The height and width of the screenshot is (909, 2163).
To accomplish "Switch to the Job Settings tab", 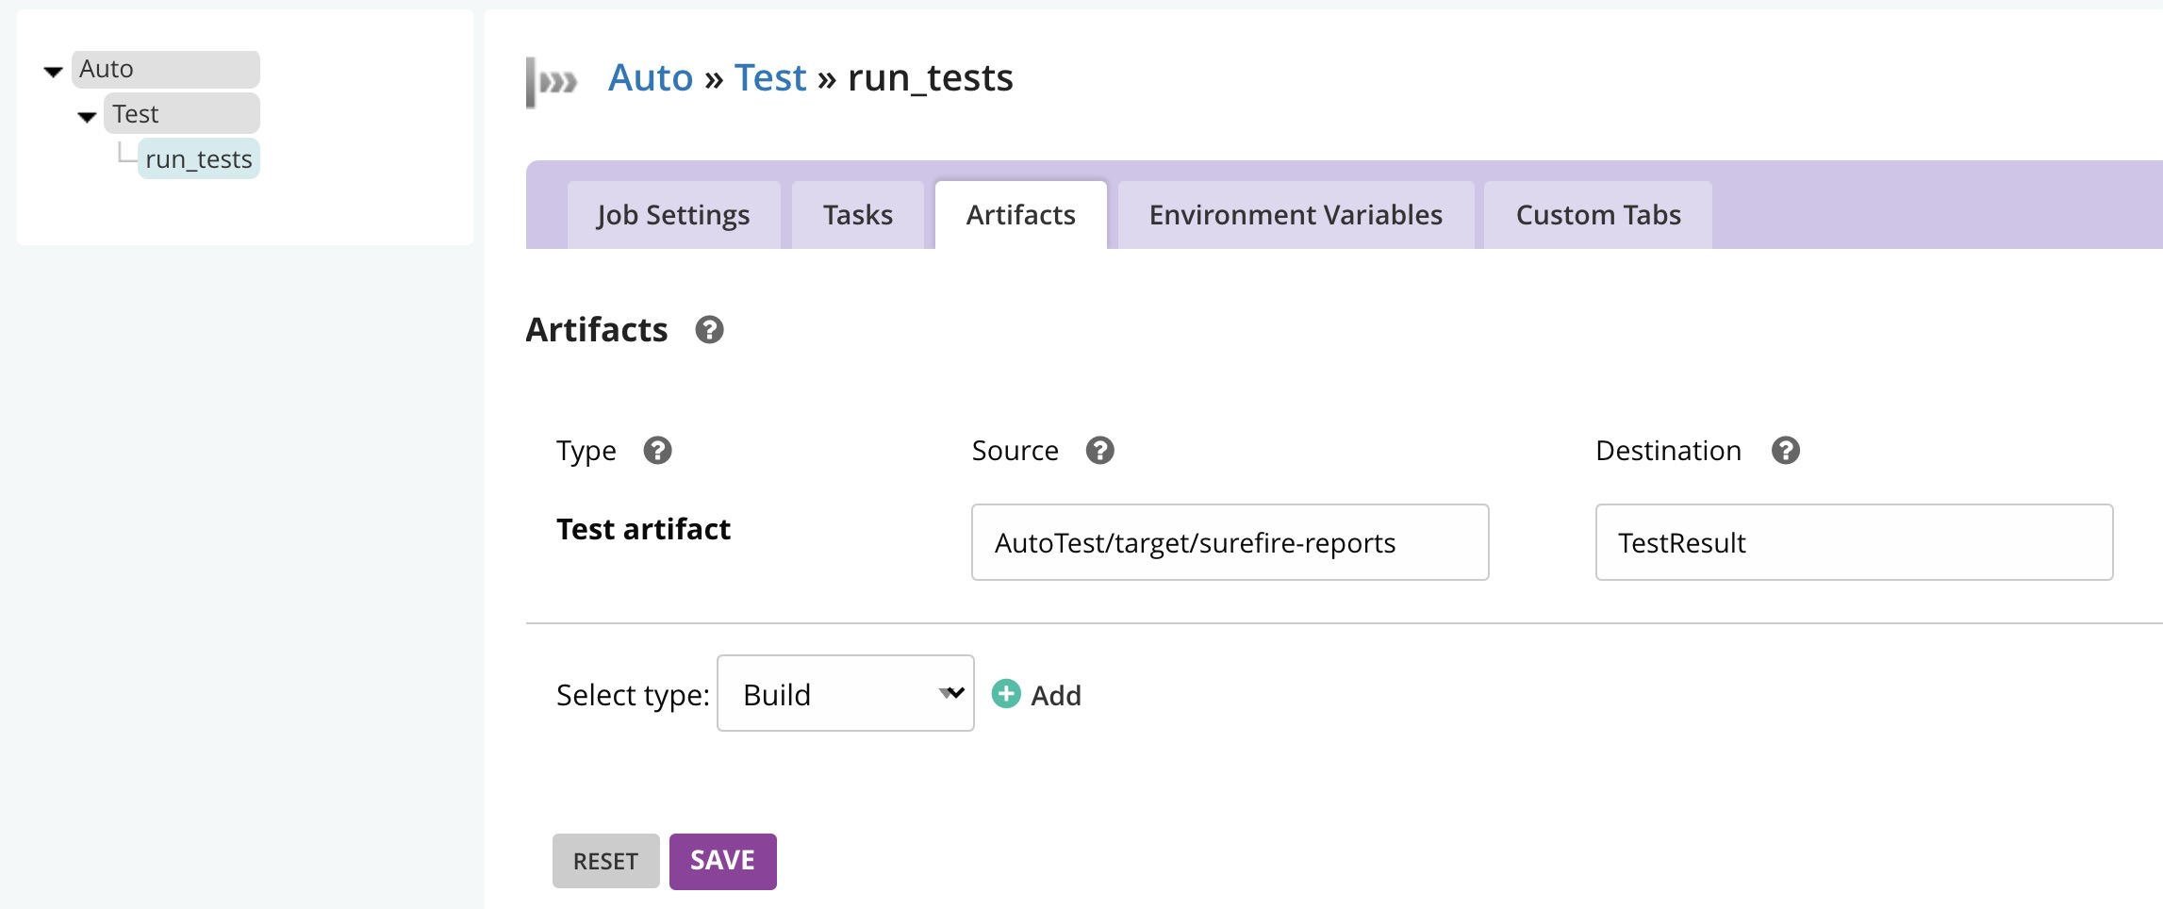I will 673,215.
